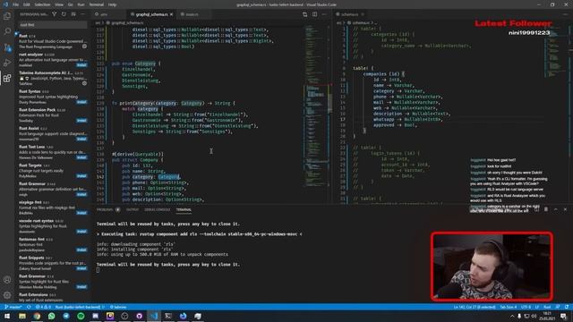Click the tabnine status bar item
The image size is (573, 322).
pos(118,307)
